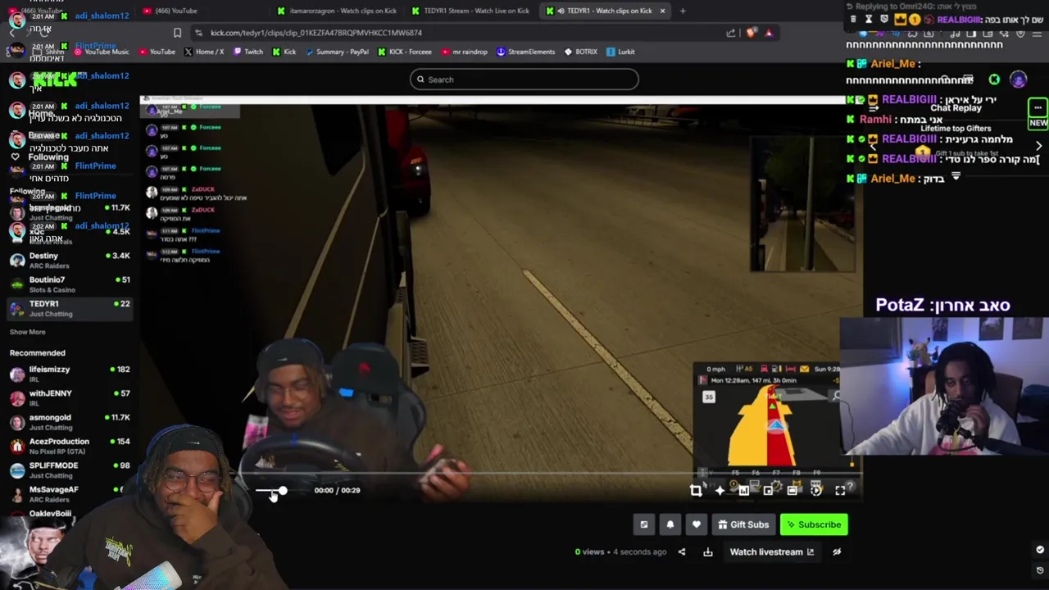Toggle notifications bell for TEDYR1
This screenshot has height=590, width=1049.
(670, 524)
